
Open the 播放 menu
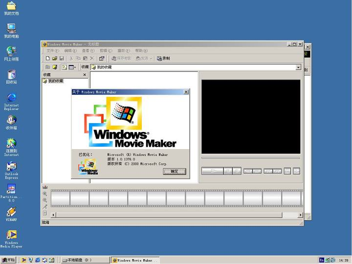[x=124, y=51]
